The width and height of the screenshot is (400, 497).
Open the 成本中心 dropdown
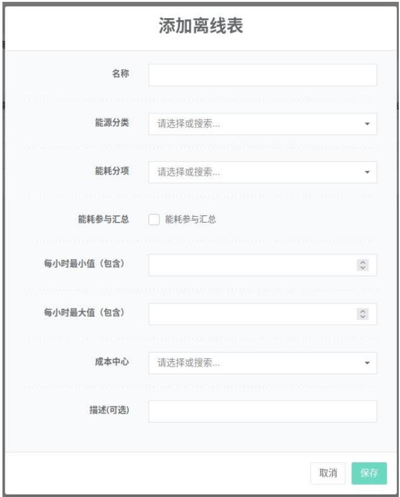pos(263,363)
